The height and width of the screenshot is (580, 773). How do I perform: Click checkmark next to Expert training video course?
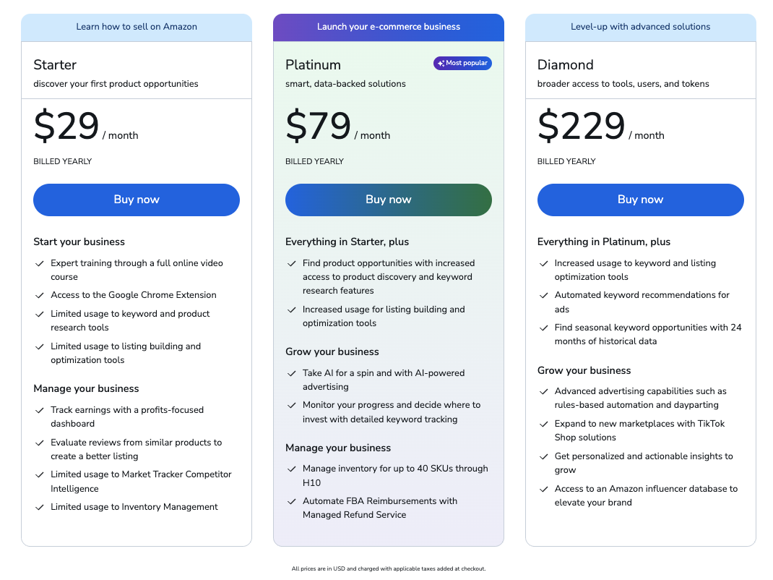[x=40, y=263]
